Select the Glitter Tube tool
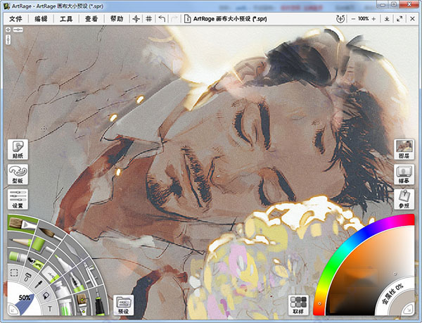Viewport: 422px width, 323px height. tap(65, 307)
